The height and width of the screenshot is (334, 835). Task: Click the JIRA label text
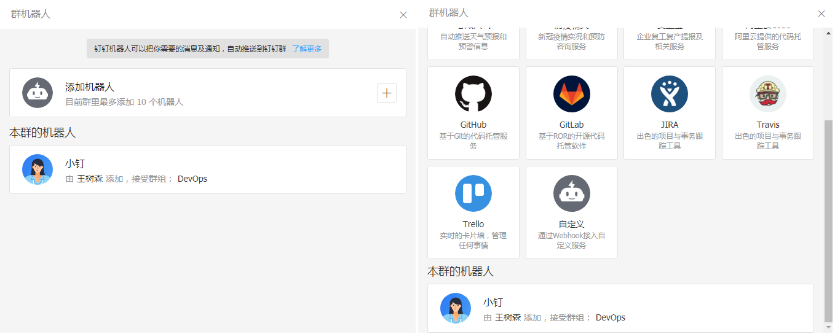click(670, 125)
